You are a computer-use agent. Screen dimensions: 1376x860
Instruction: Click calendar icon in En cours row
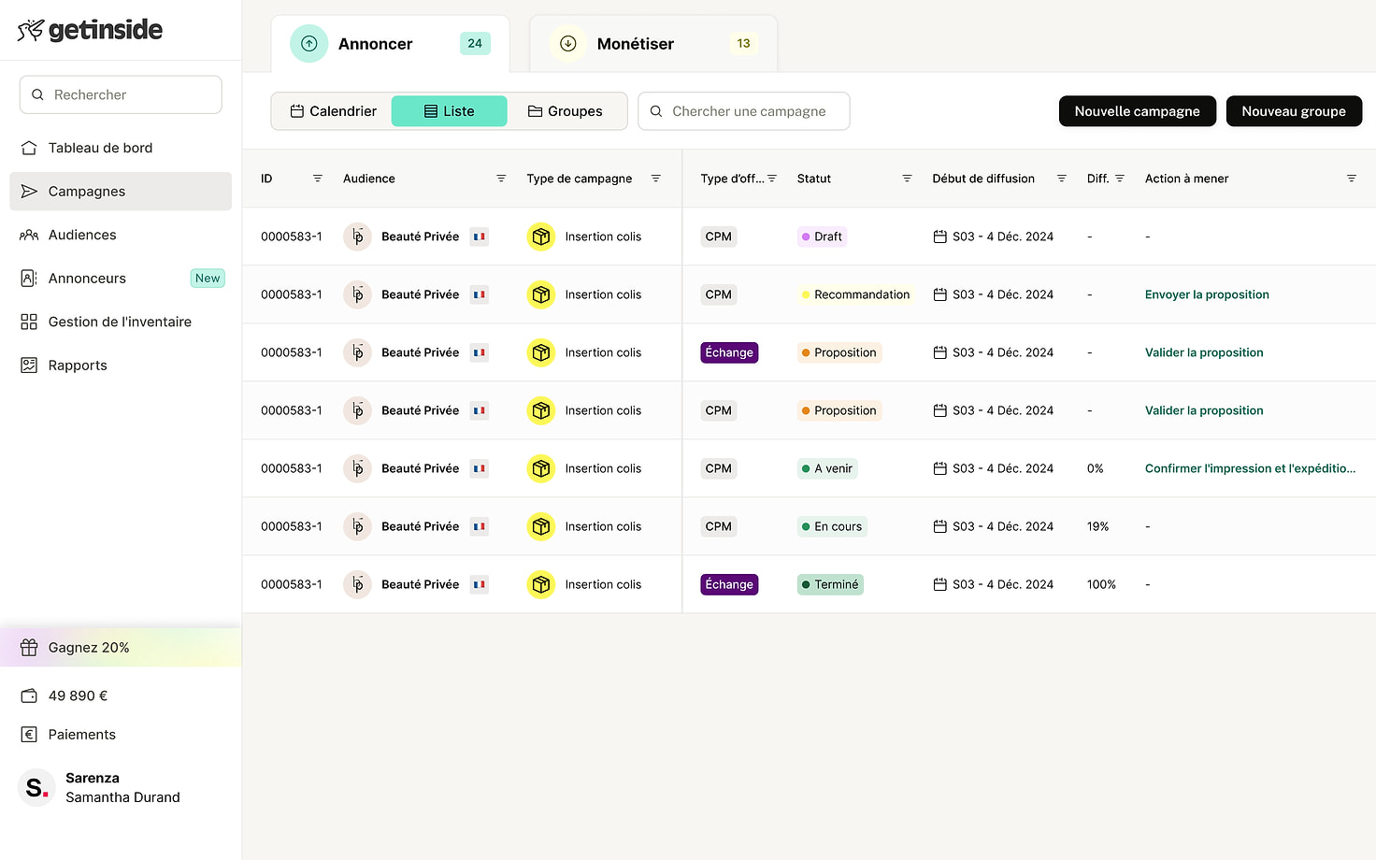(940, 526)
